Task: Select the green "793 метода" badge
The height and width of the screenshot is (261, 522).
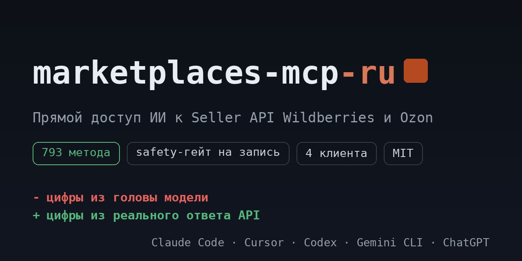Action: click(x=76, y=153)
